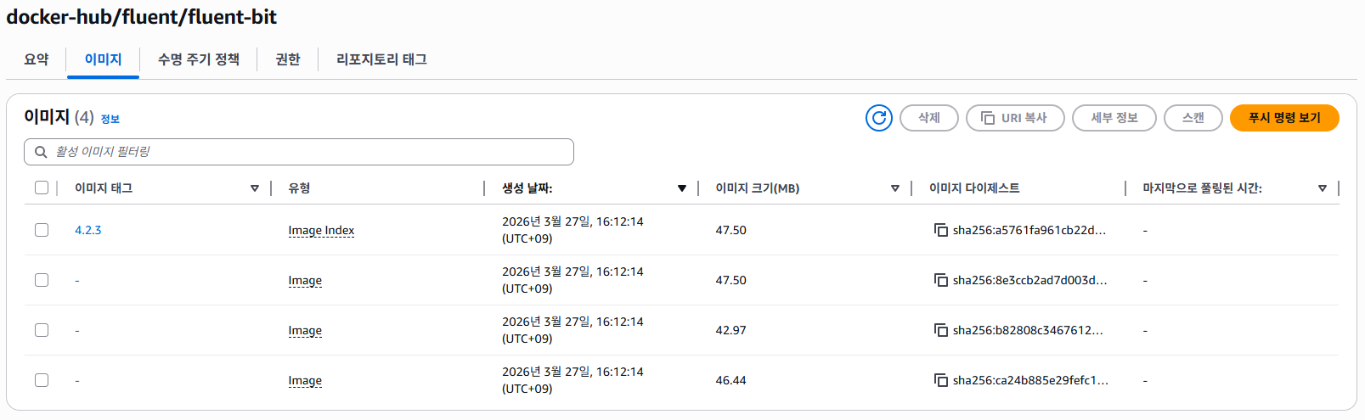This screenshot has height=420, width=1365.
Task: Click the URI 복사 button
Action: [1015, 118]
